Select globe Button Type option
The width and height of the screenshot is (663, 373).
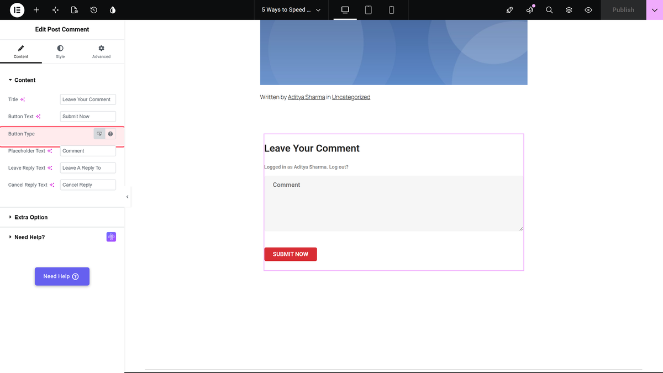[110, 134]
